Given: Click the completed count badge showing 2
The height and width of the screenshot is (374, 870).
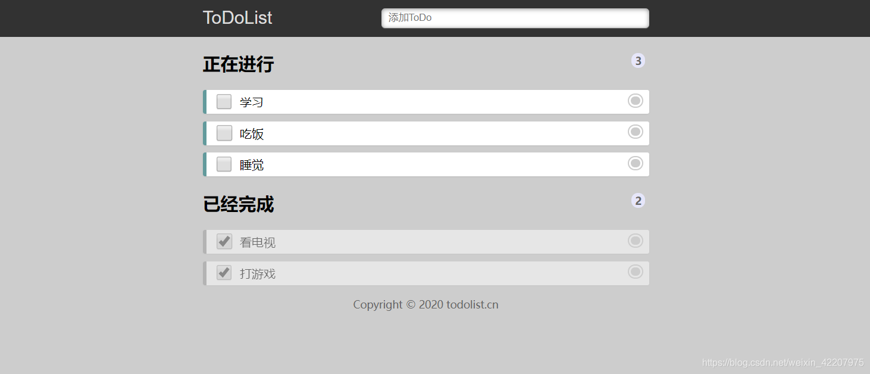Looking at the screenshot, I should 638,201.
